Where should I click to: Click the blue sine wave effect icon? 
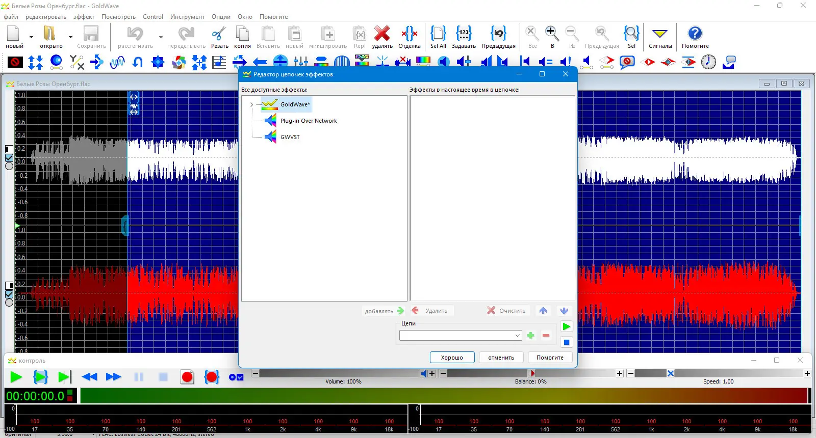coord(117,62)
